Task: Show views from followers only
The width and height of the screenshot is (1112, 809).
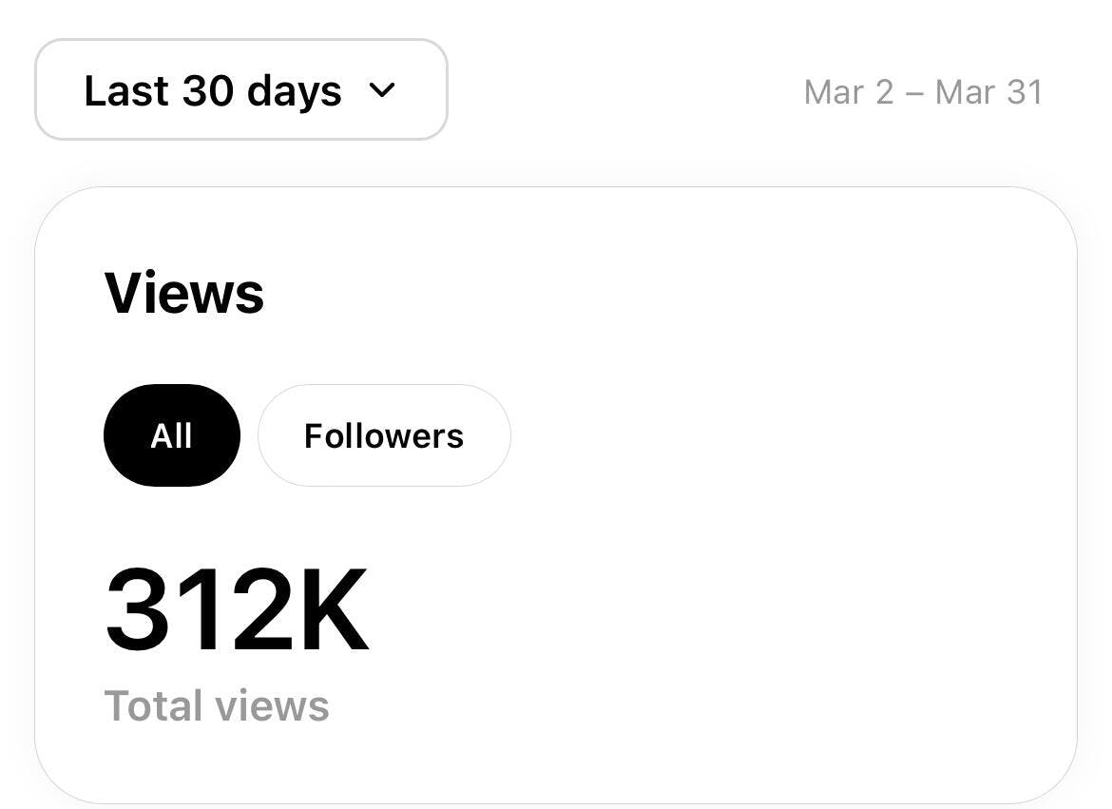Action: [x=384, y=435]
